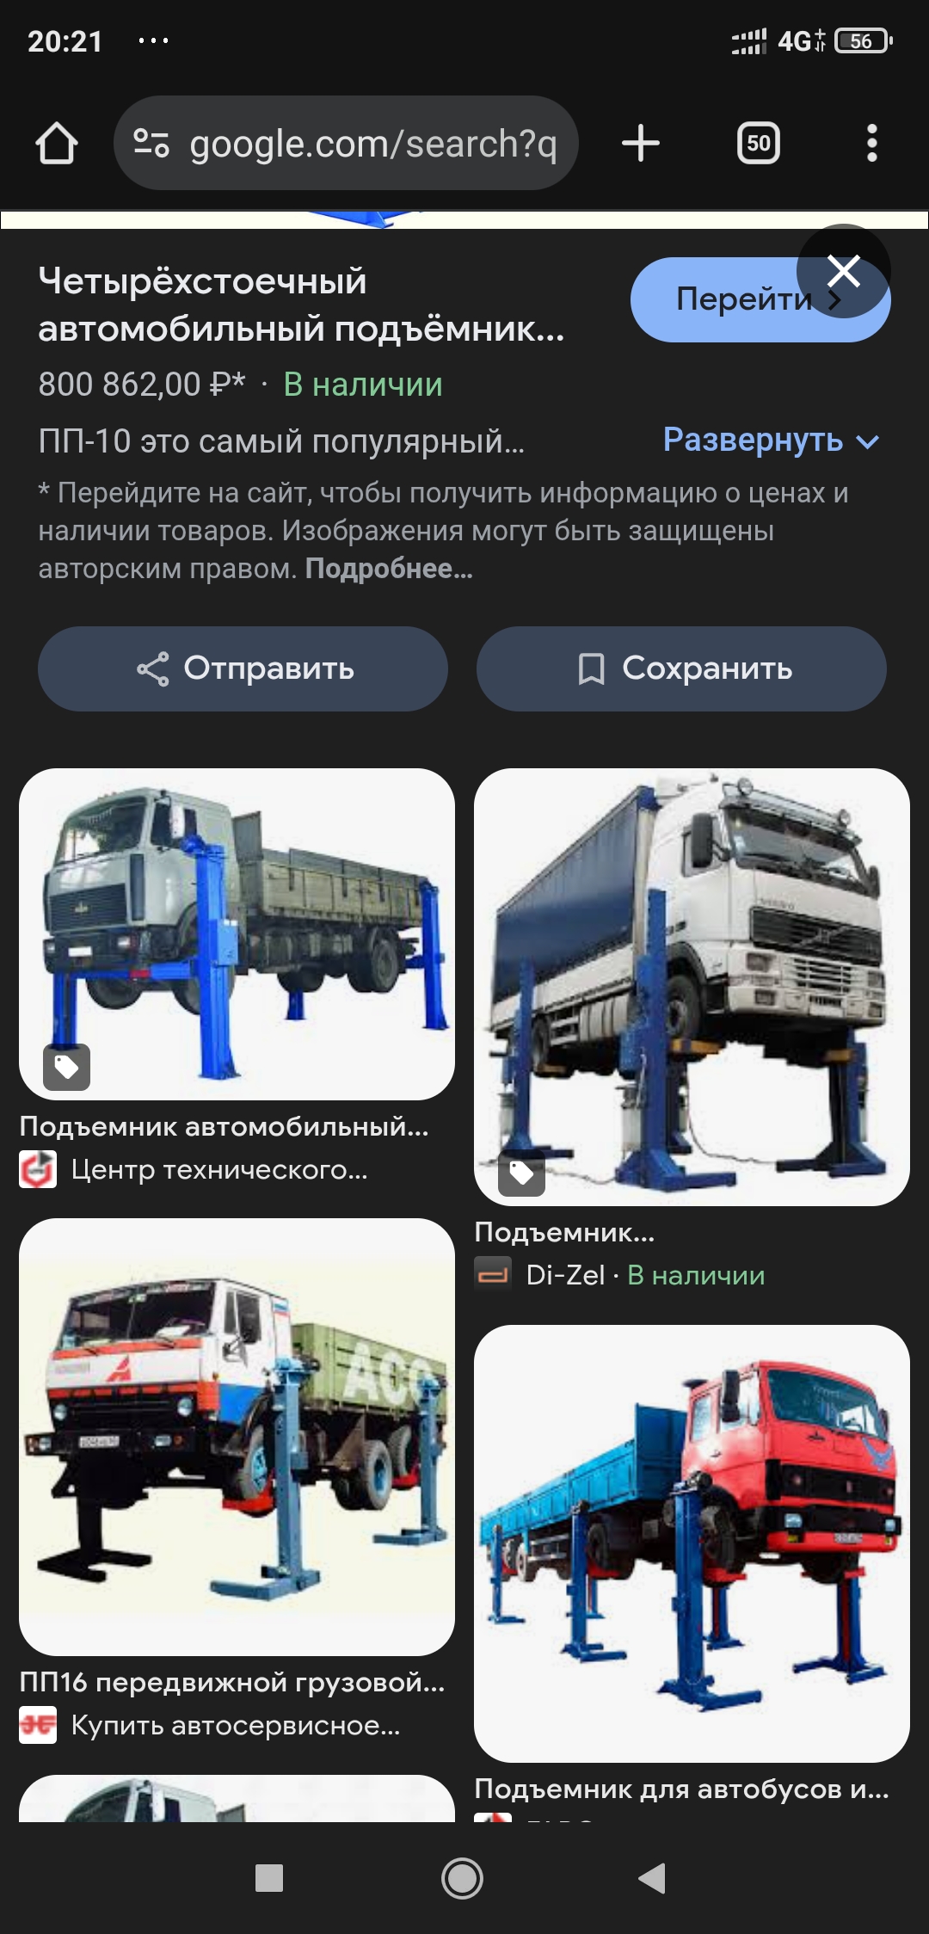929x1934 pixels.
Task: Tap site settings icon in address bar
Action: (x=151, y=143)
